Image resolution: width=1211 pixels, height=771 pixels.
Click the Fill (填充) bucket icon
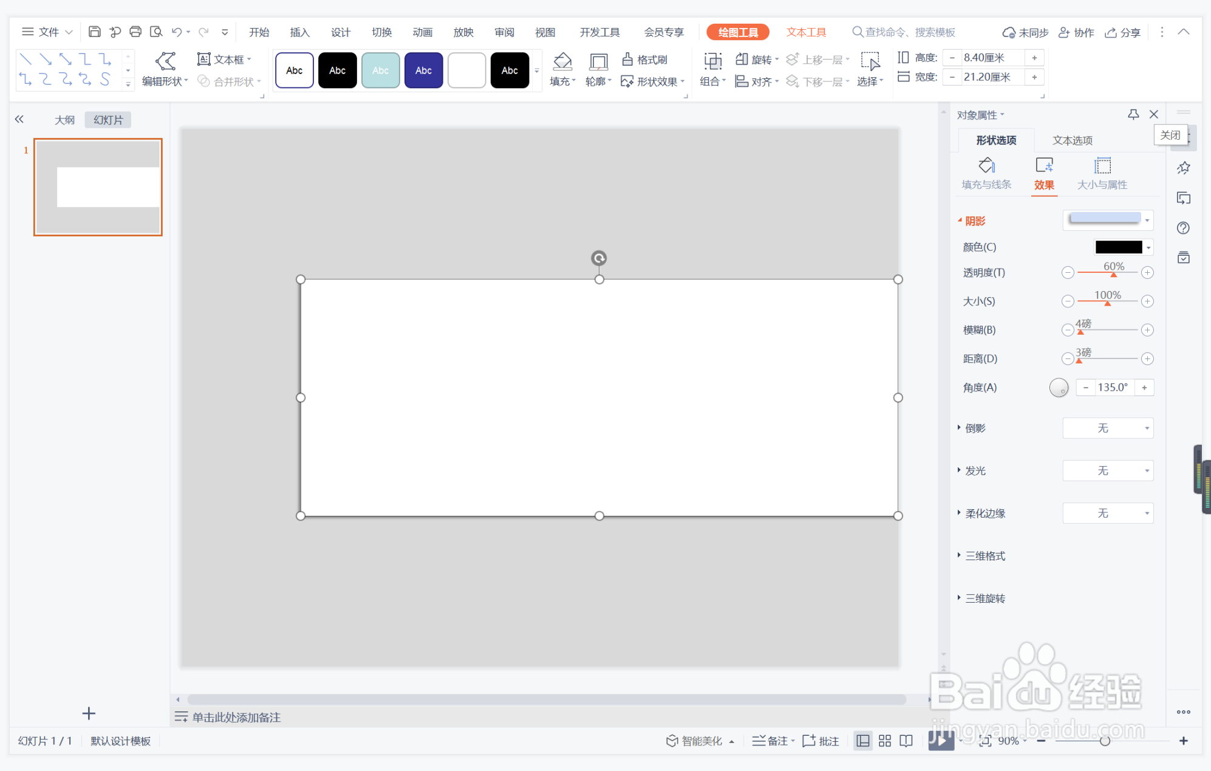click(x=562, y=61)
